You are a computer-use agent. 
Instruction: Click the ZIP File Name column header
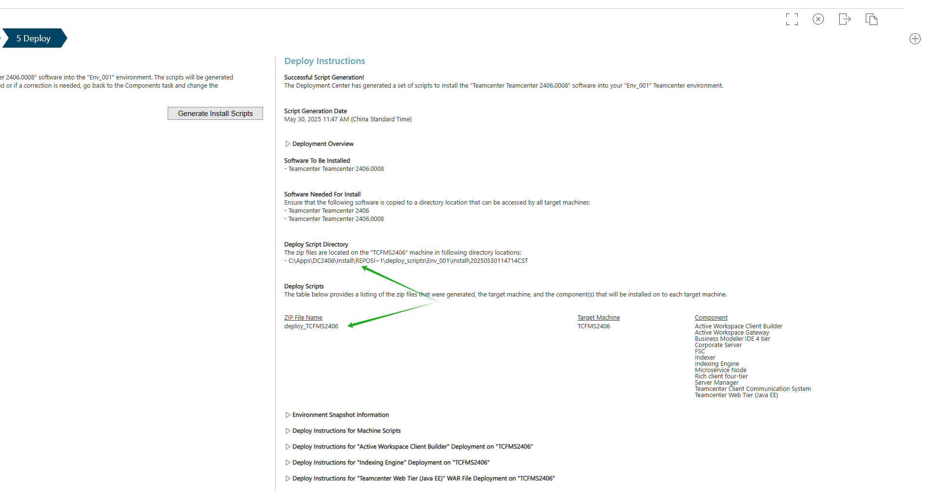click(x=303, y=318)
